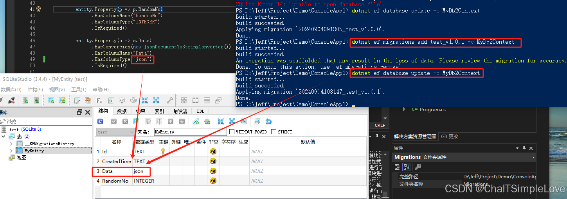Open the 数据库(D) menu
Screen dimensions: 567x199
(x=11, y=89)
